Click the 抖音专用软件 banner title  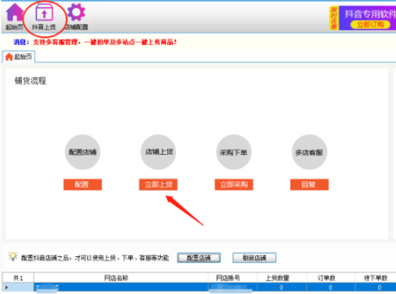pyautogui.click(x=370, y=14)
